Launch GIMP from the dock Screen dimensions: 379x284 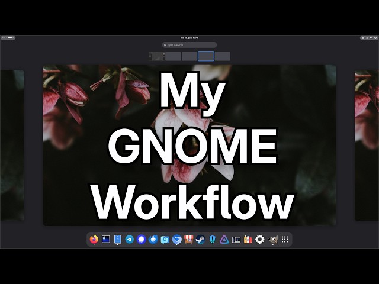tap(273, 239)
